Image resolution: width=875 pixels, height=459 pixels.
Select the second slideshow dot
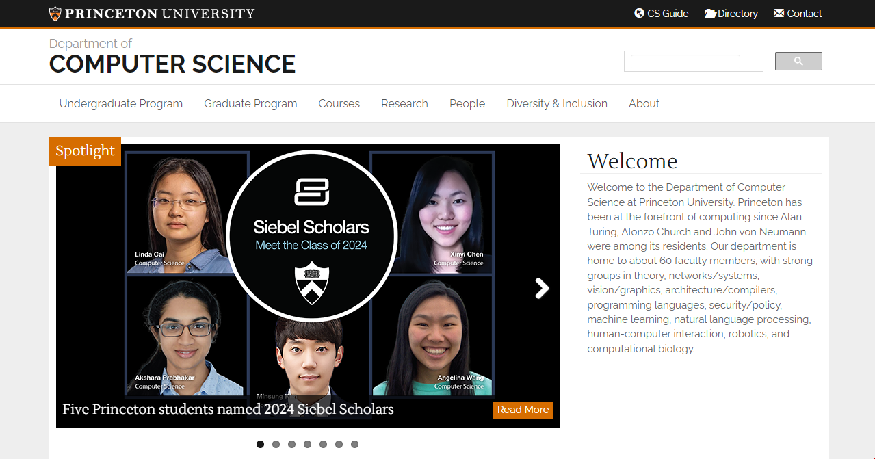pos(276,444)
